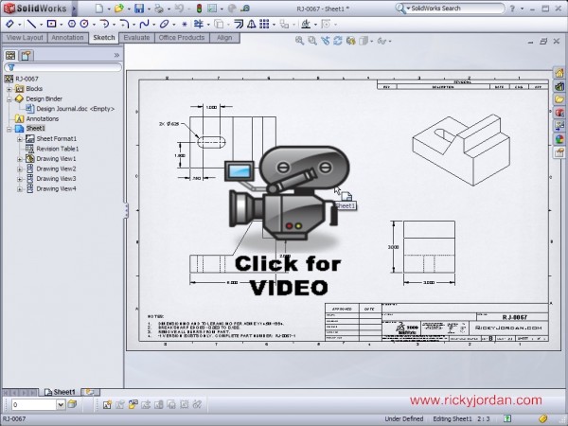This screenshot has width=568, height=426.
Task: Switch to the Annotation tab
Action: coord(67,38)
